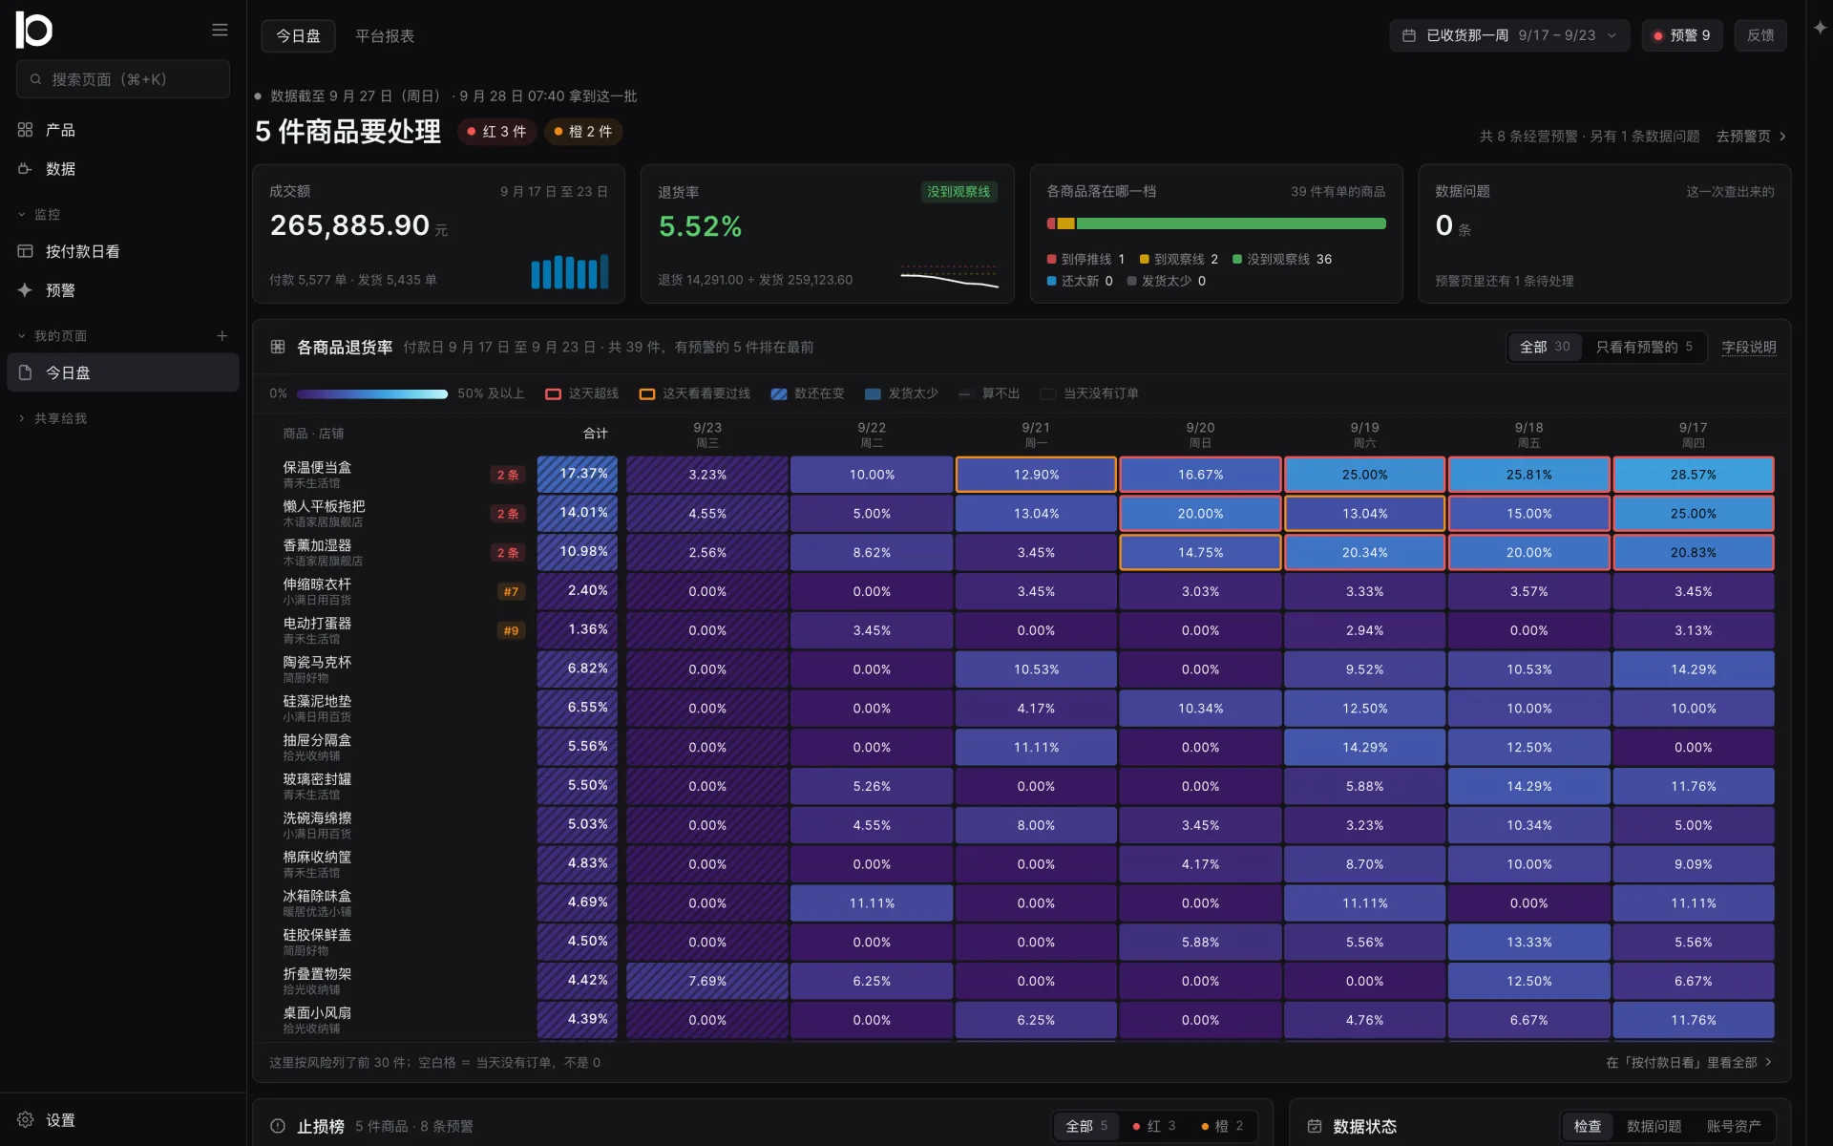Click 折叠置物架 9/23 cell 7.69%
Viewport: 1833px width, 1146px height.
[x=707, y=981]
